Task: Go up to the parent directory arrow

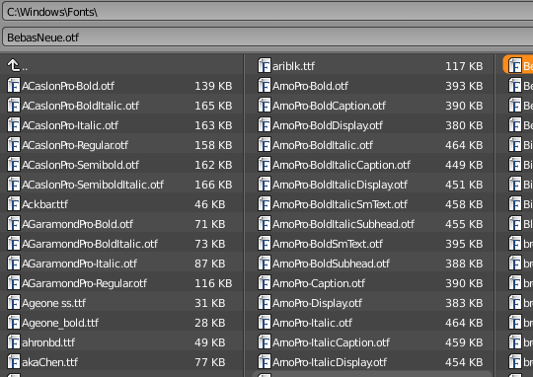Action: (x=14, y=65)
